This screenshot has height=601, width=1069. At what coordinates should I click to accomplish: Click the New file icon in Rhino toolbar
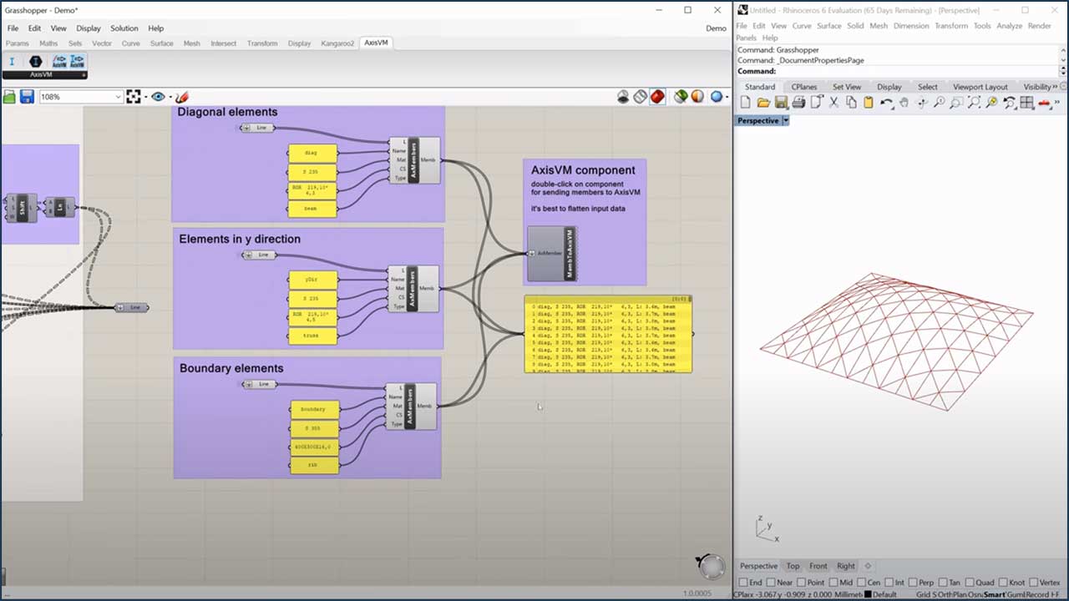pos(745,103)
